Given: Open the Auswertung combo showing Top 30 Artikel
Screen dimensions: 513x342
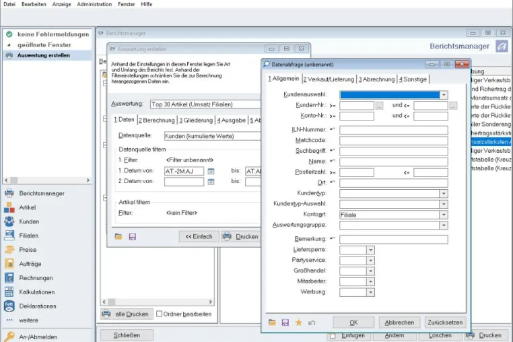Looking at the screenshot, I should pos(205,104).
